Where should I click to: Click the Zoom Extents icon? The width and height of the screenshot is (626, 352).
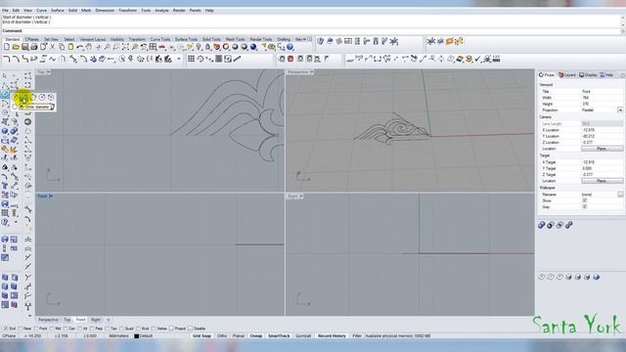(125, 47)
